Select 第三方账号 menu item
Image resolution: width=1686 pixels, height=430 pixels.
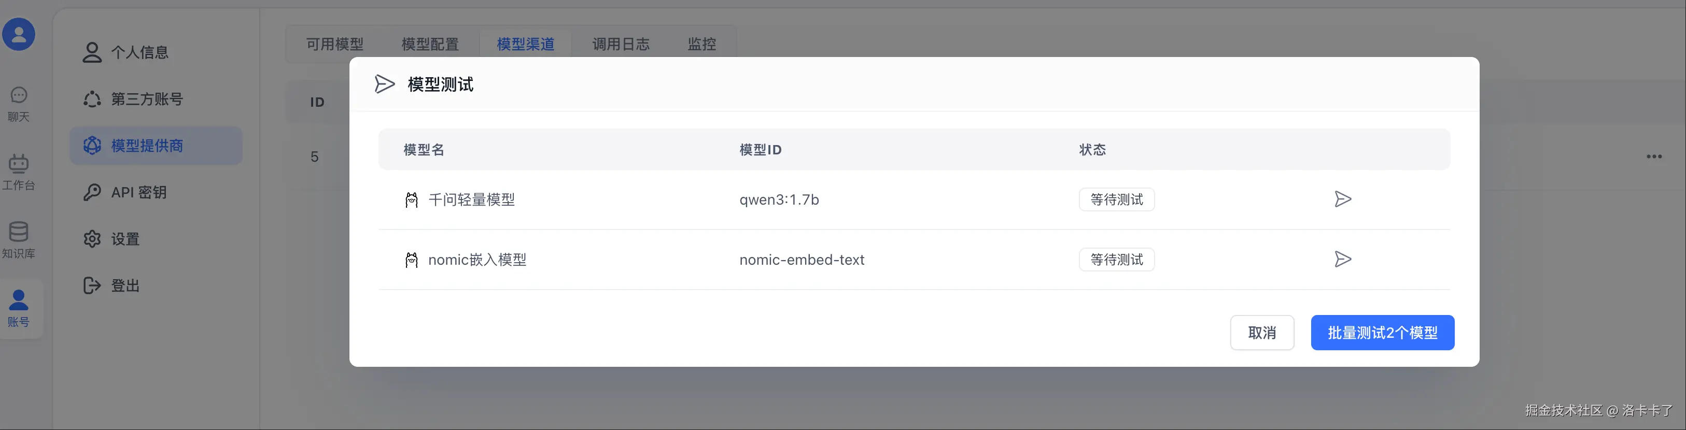point(147,99)
